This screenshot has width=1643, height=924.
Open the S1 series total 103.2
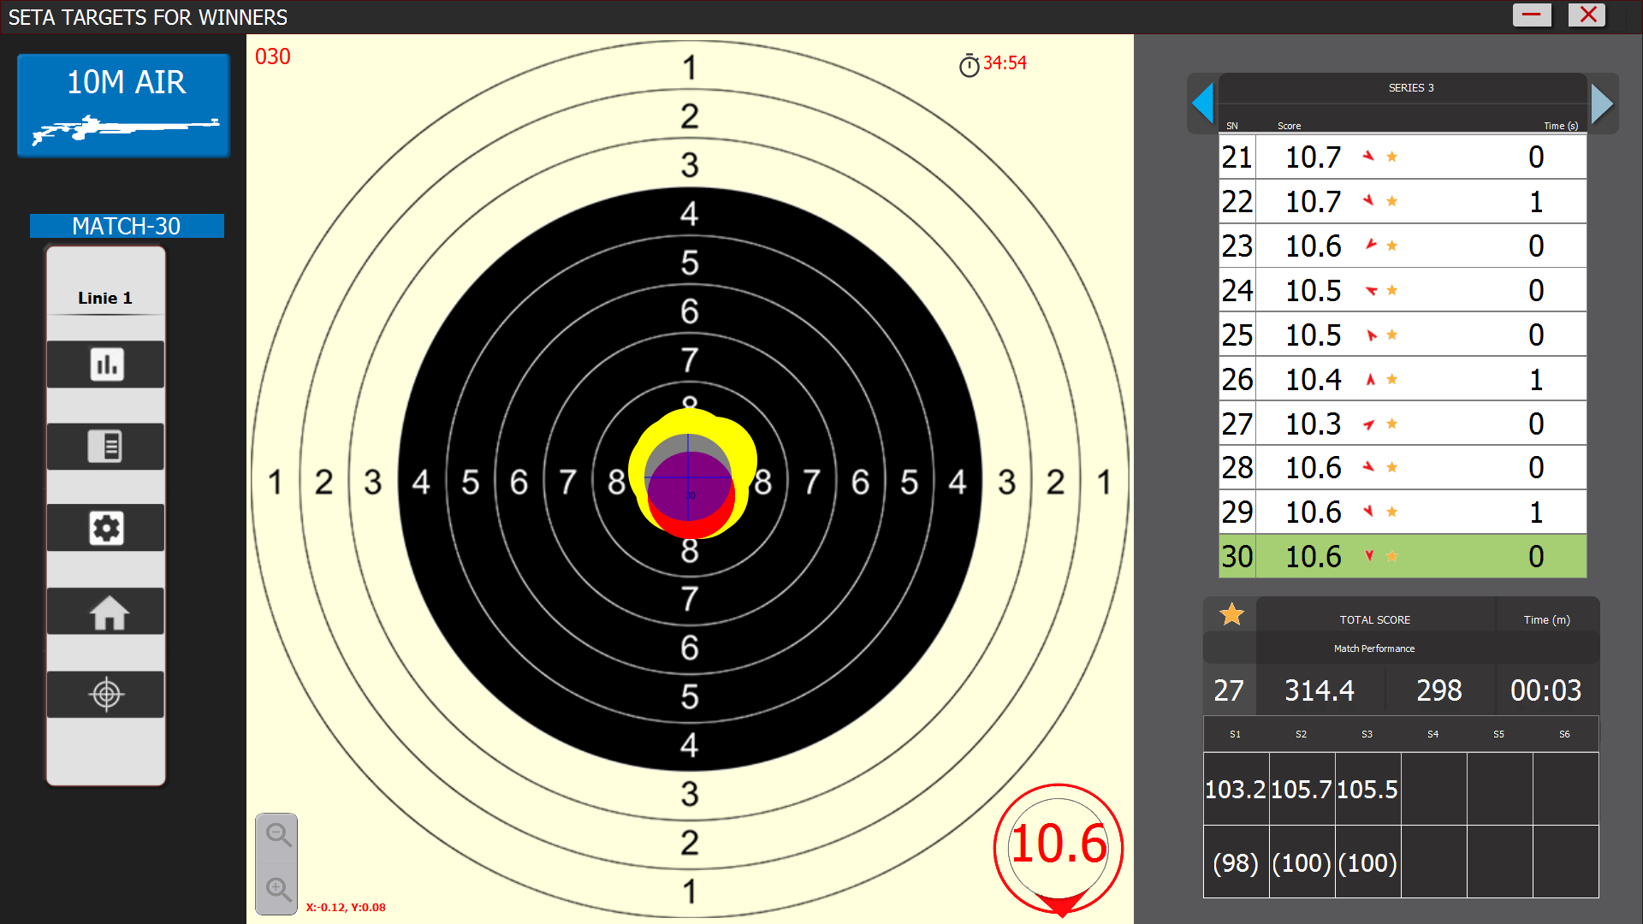[x=1235, y=789]
